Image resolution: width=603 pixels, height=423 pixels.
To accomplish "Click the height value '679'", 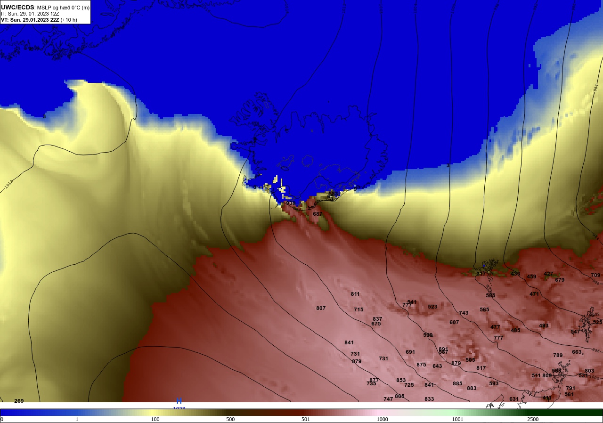I will click(560, 280).
